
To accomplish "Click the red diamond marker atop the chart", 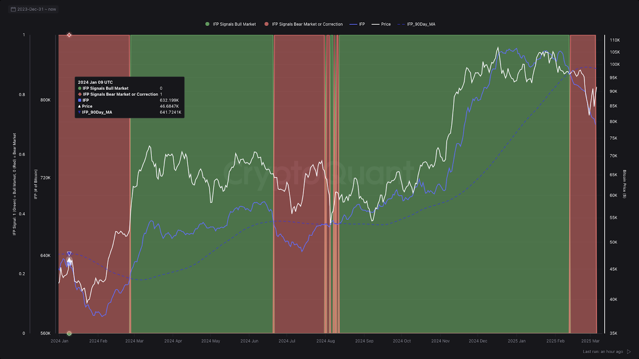I will [x=69, y=35].
